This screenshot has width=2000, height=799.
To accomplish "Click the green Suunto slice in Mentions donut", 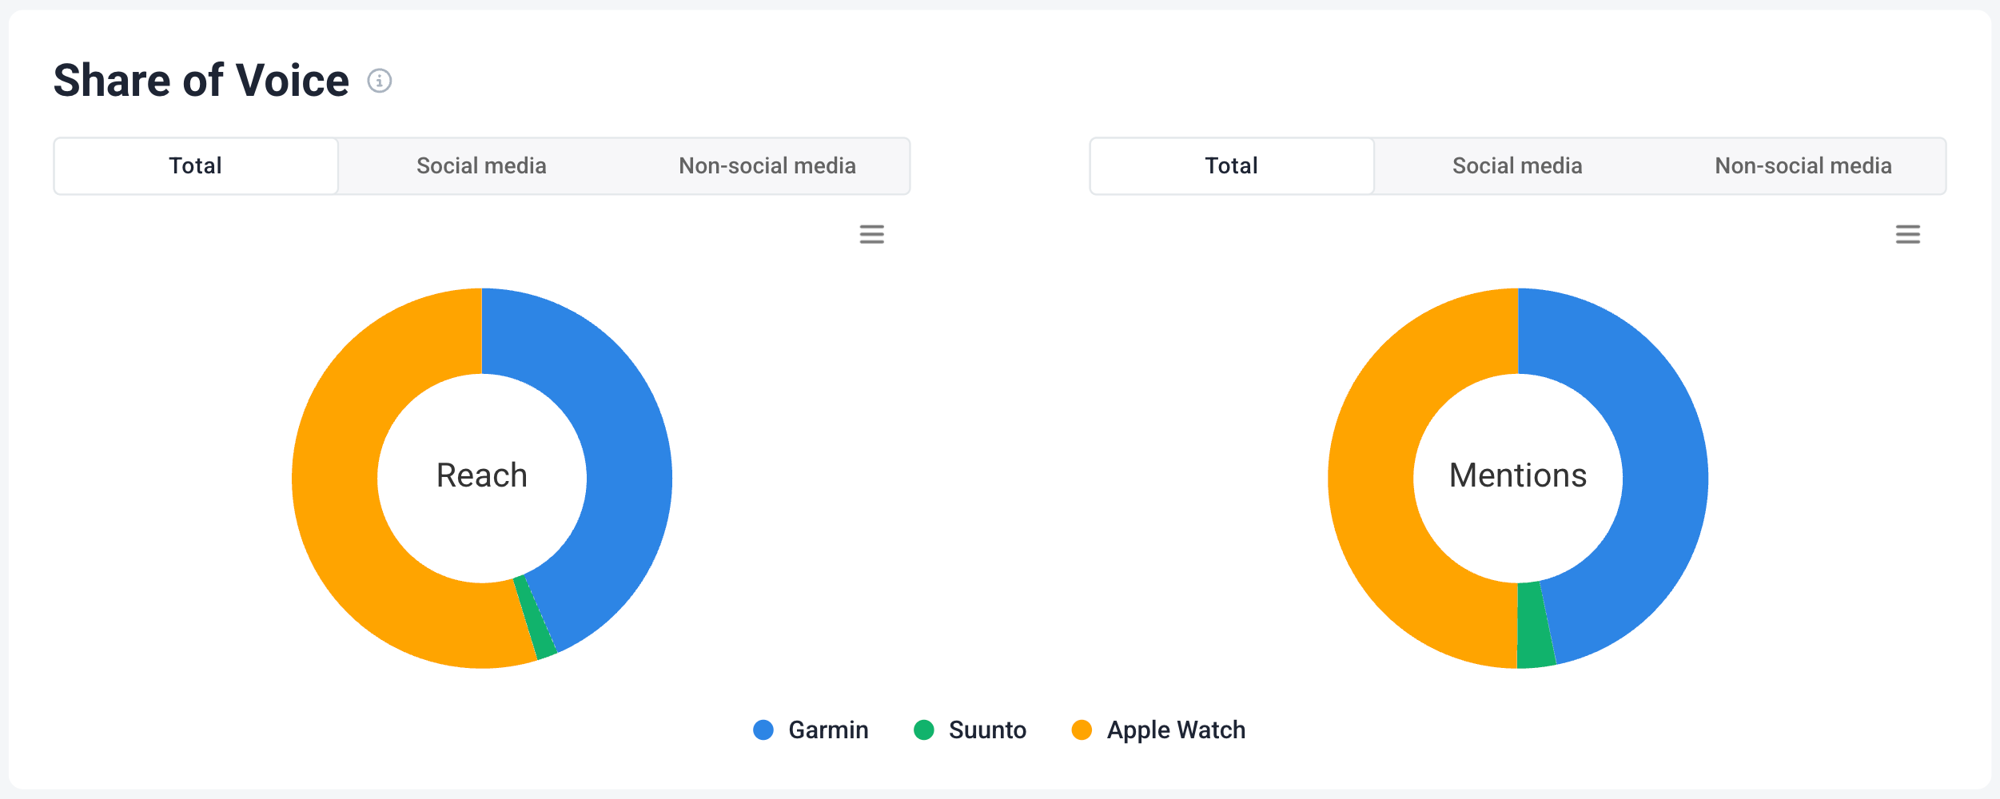I will pyautogui.click(x=1535, y=627).
